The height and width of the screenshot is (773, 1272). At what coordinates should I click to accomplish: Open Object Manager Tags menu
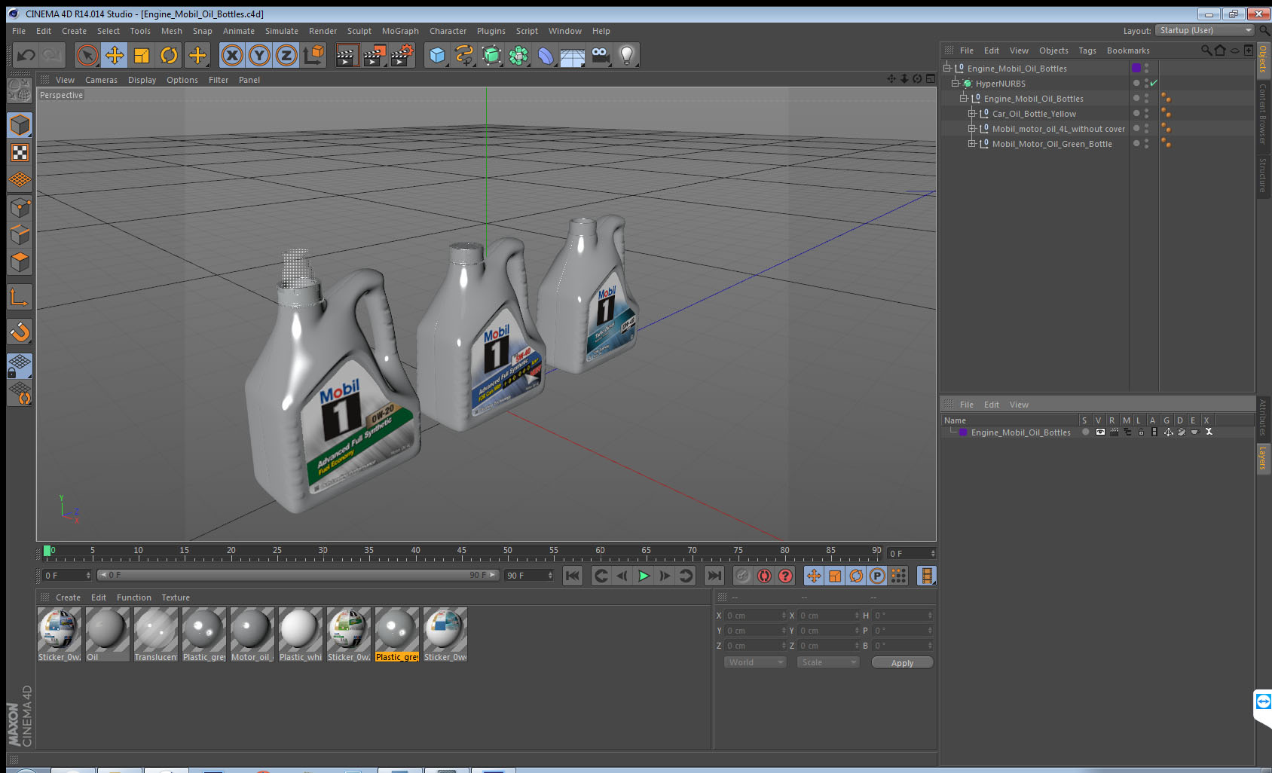point(1087,50)
